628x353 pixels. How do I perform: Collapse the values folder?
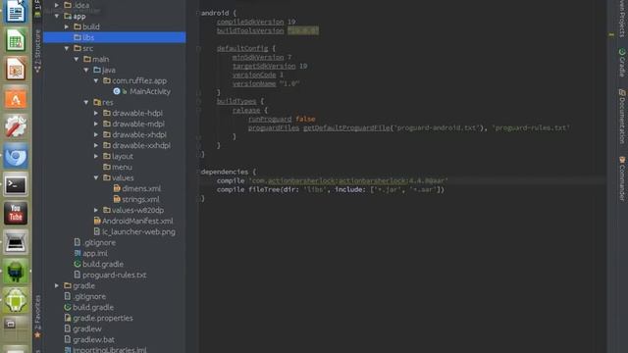96,177
